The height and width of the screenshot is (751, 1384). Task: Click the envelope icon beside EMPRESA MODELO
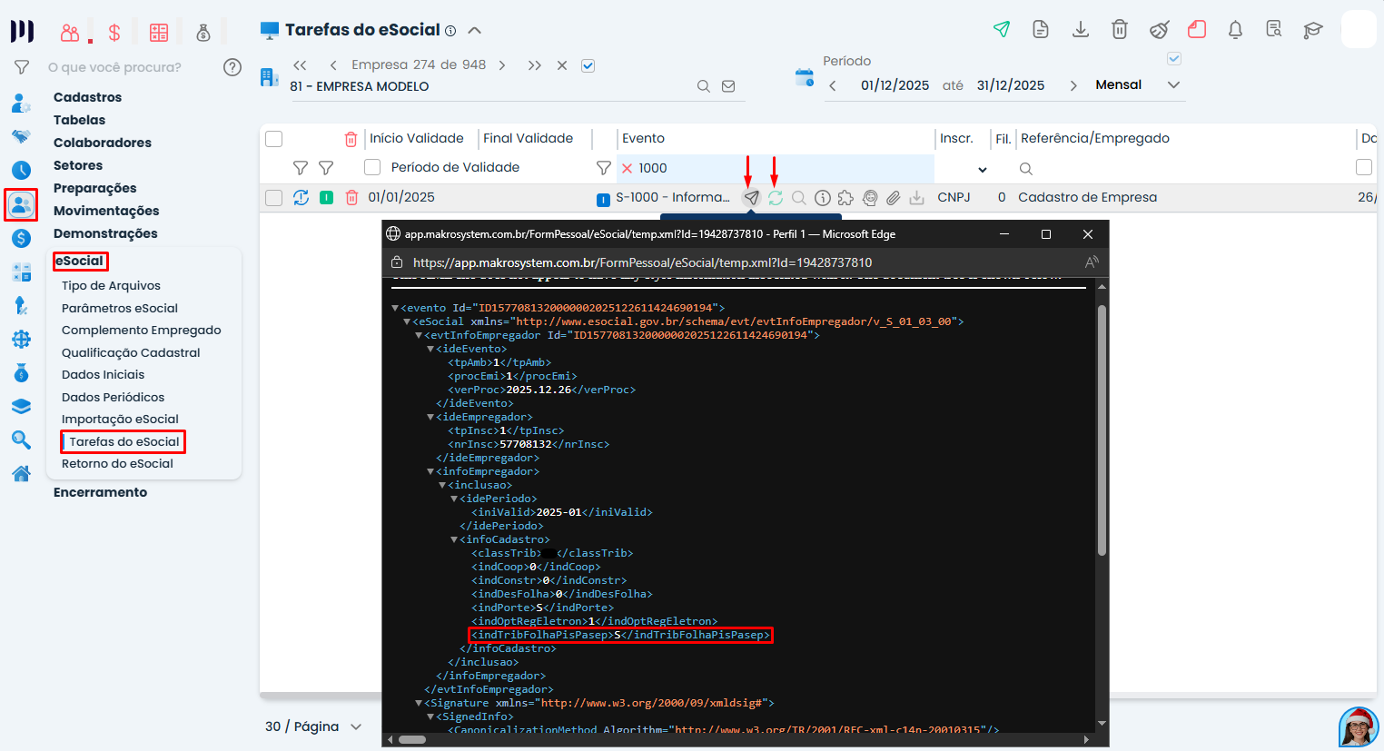pos(728,86)
